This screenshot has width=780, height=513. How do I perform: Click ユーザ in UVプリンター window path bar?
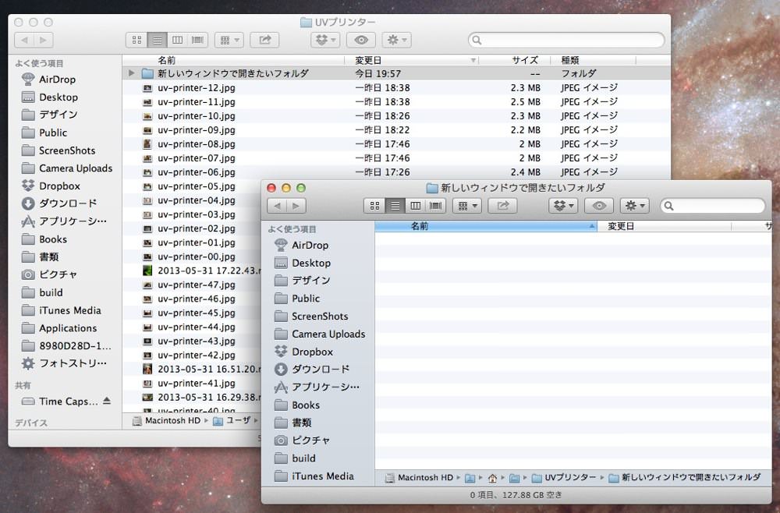click(232, 420)
